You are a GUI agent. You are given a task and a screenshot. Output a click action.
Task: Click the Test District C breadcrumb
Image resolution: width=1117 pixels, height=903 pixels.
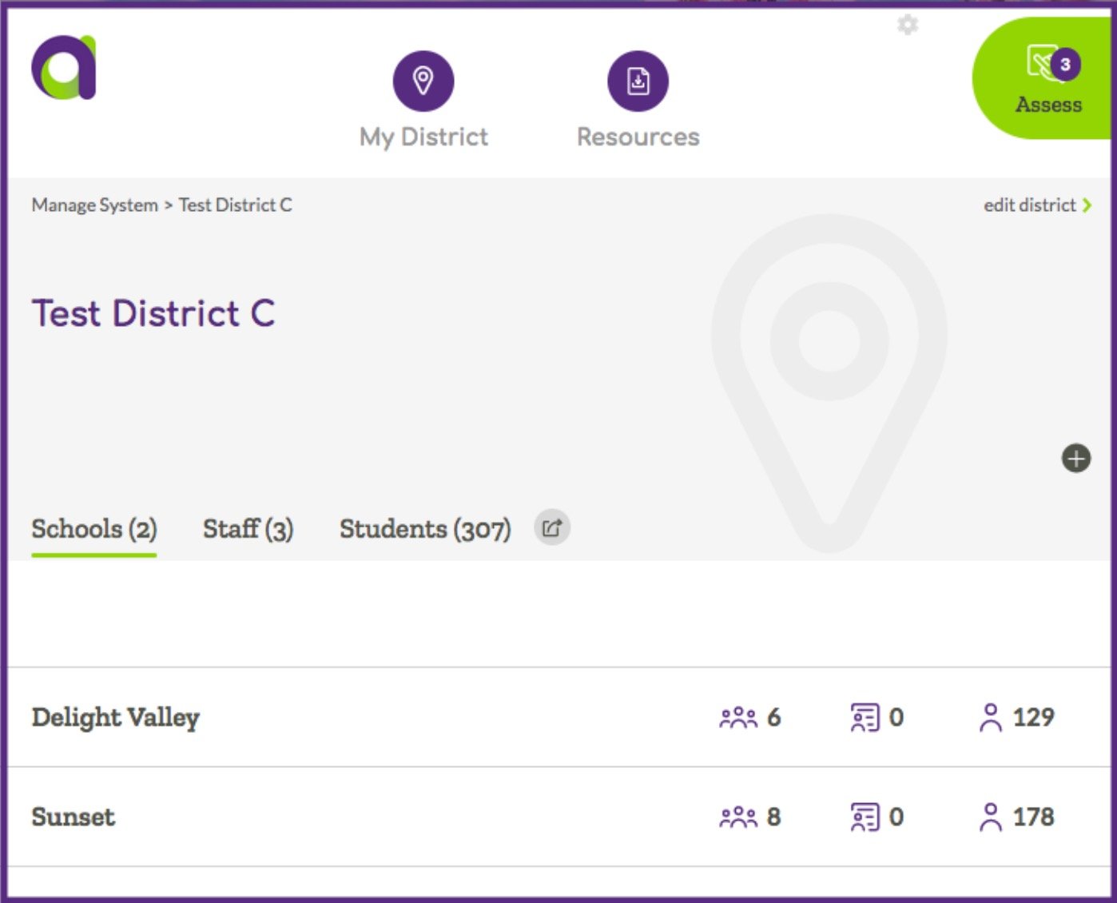click(x=236, y=205)
